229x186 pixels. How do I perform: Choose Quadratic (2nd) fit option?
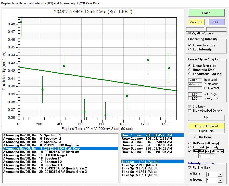coord(189,70)
